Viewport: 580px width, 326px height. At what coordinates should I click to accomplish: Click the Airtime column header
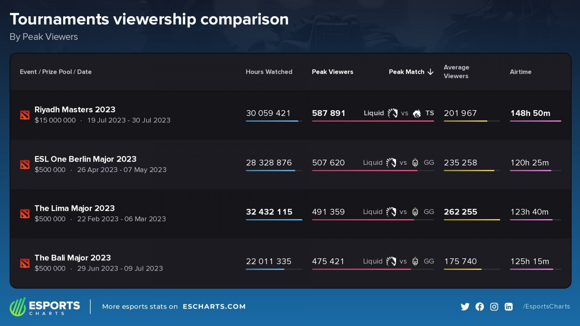click(x=521, y=72)
